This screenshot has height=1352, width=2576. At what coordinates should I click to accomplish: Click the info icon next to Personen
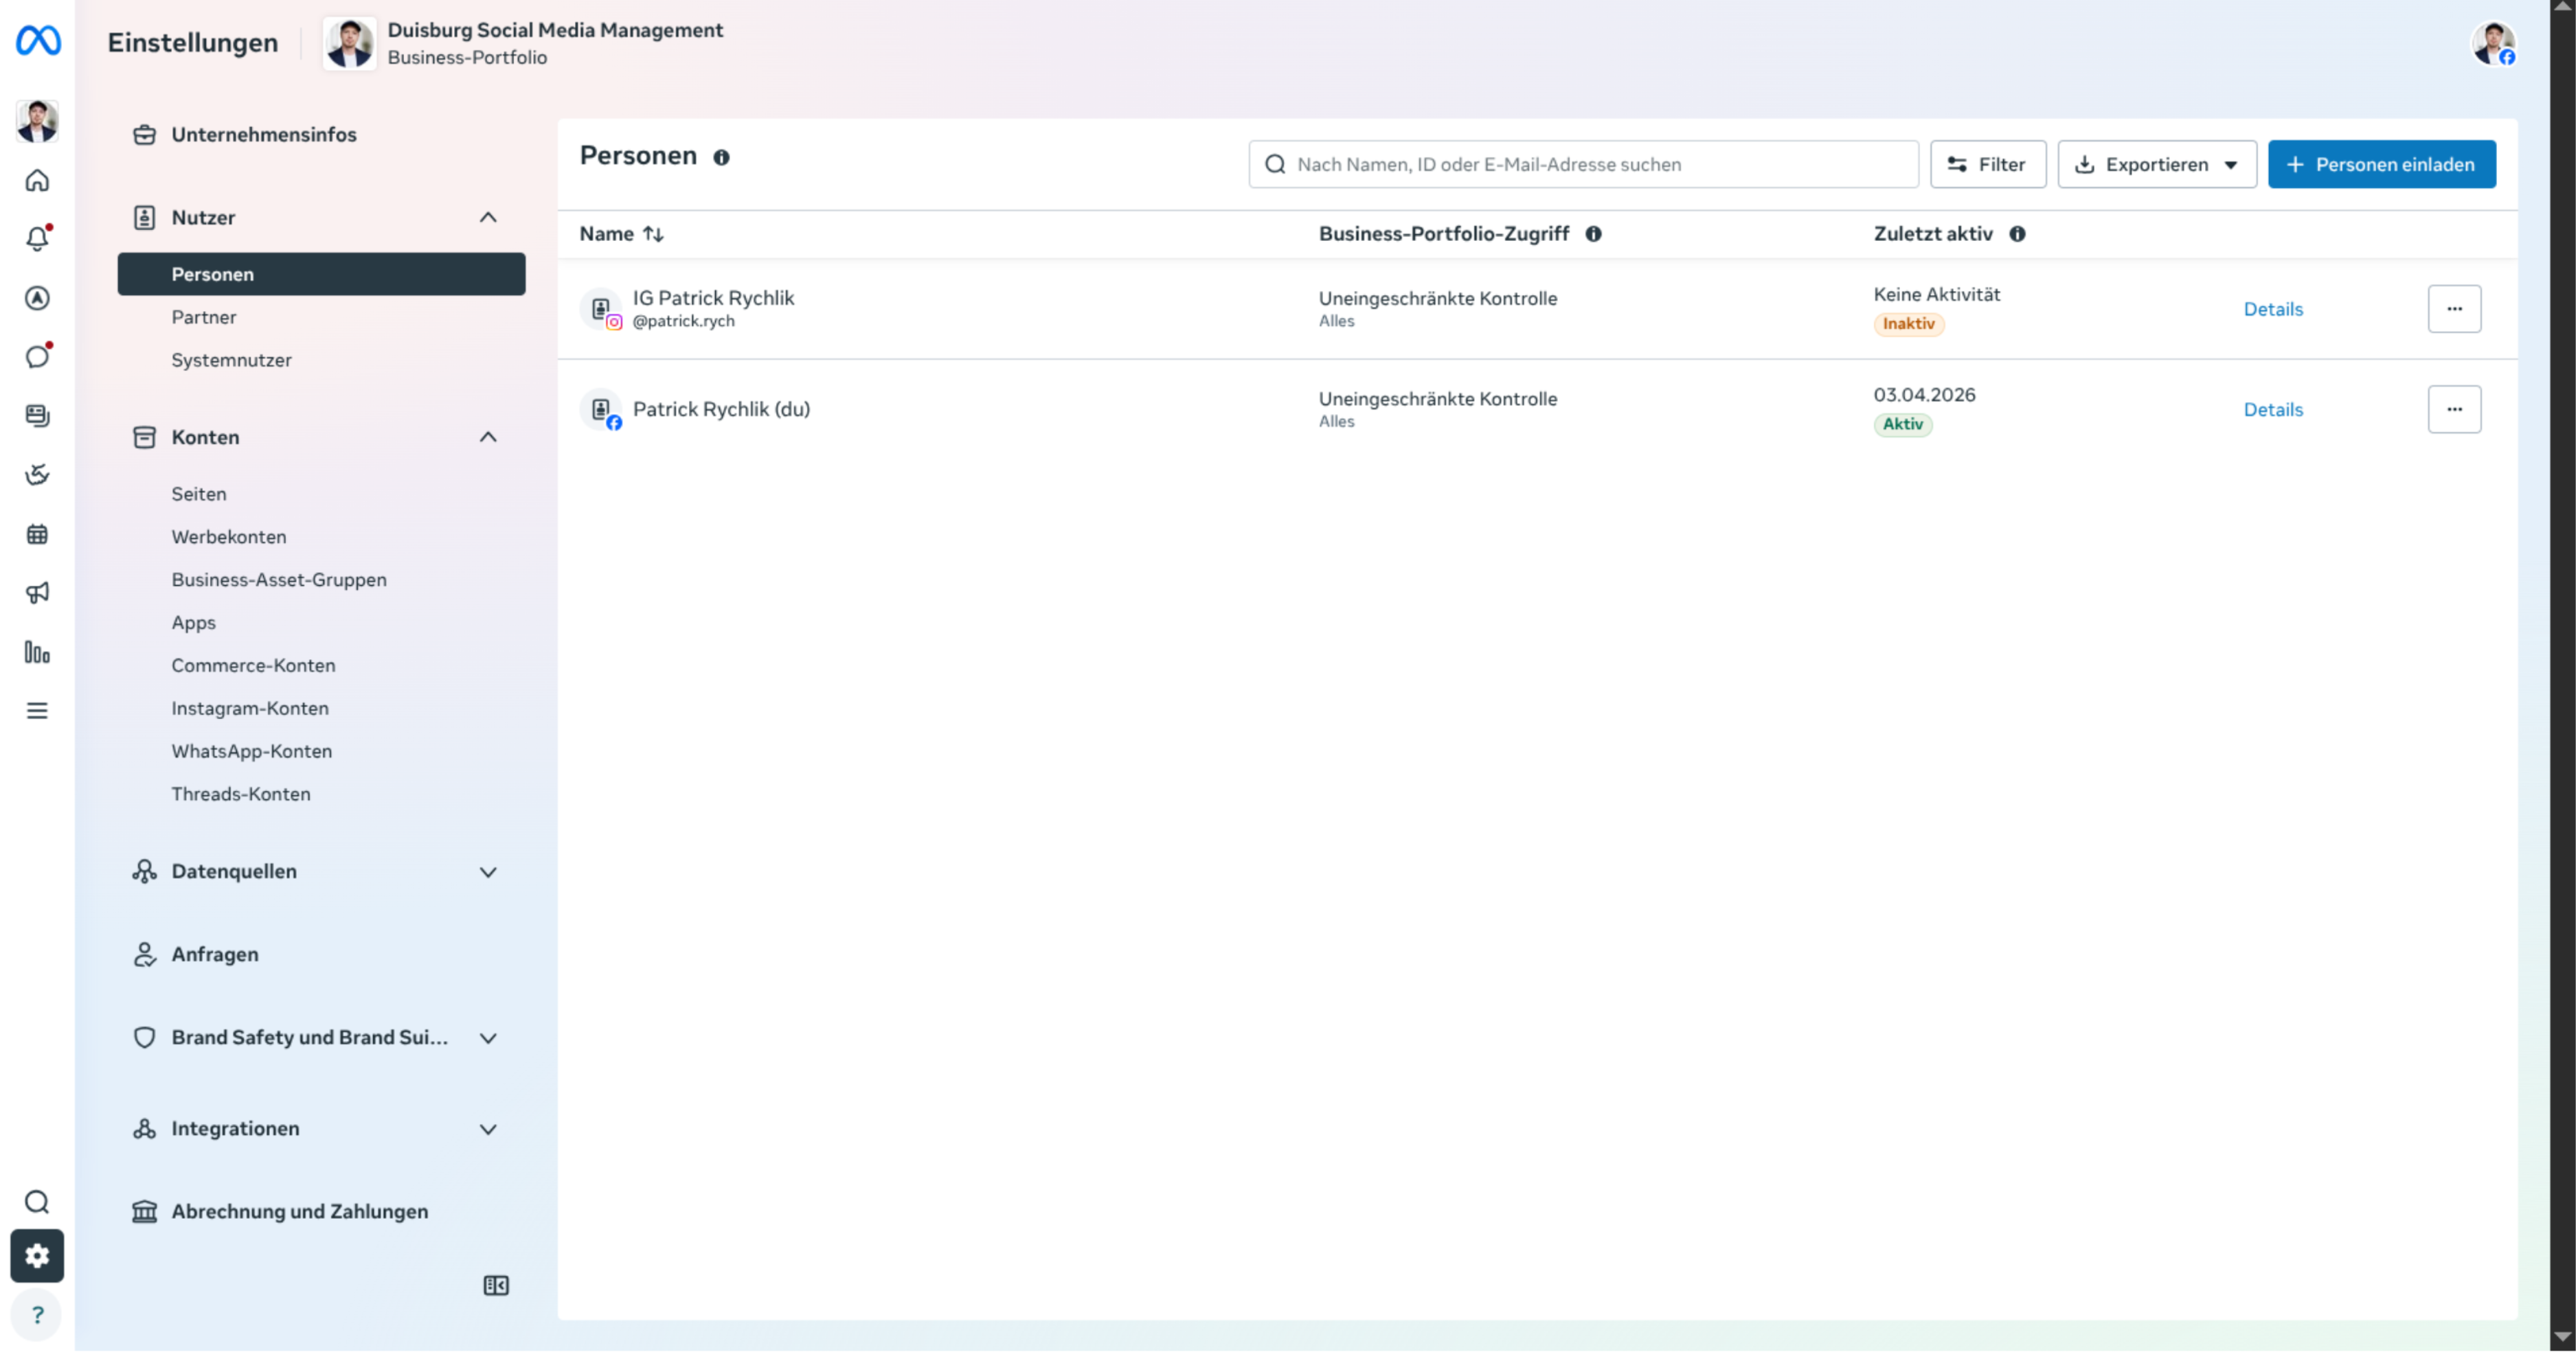tap(721, 157)
